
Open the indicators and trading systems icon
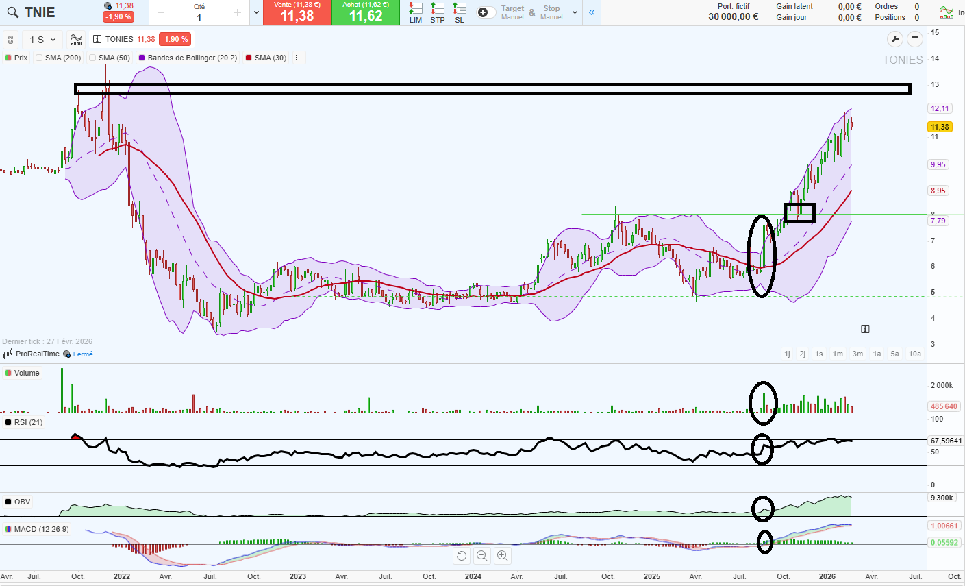coord(76,40)
